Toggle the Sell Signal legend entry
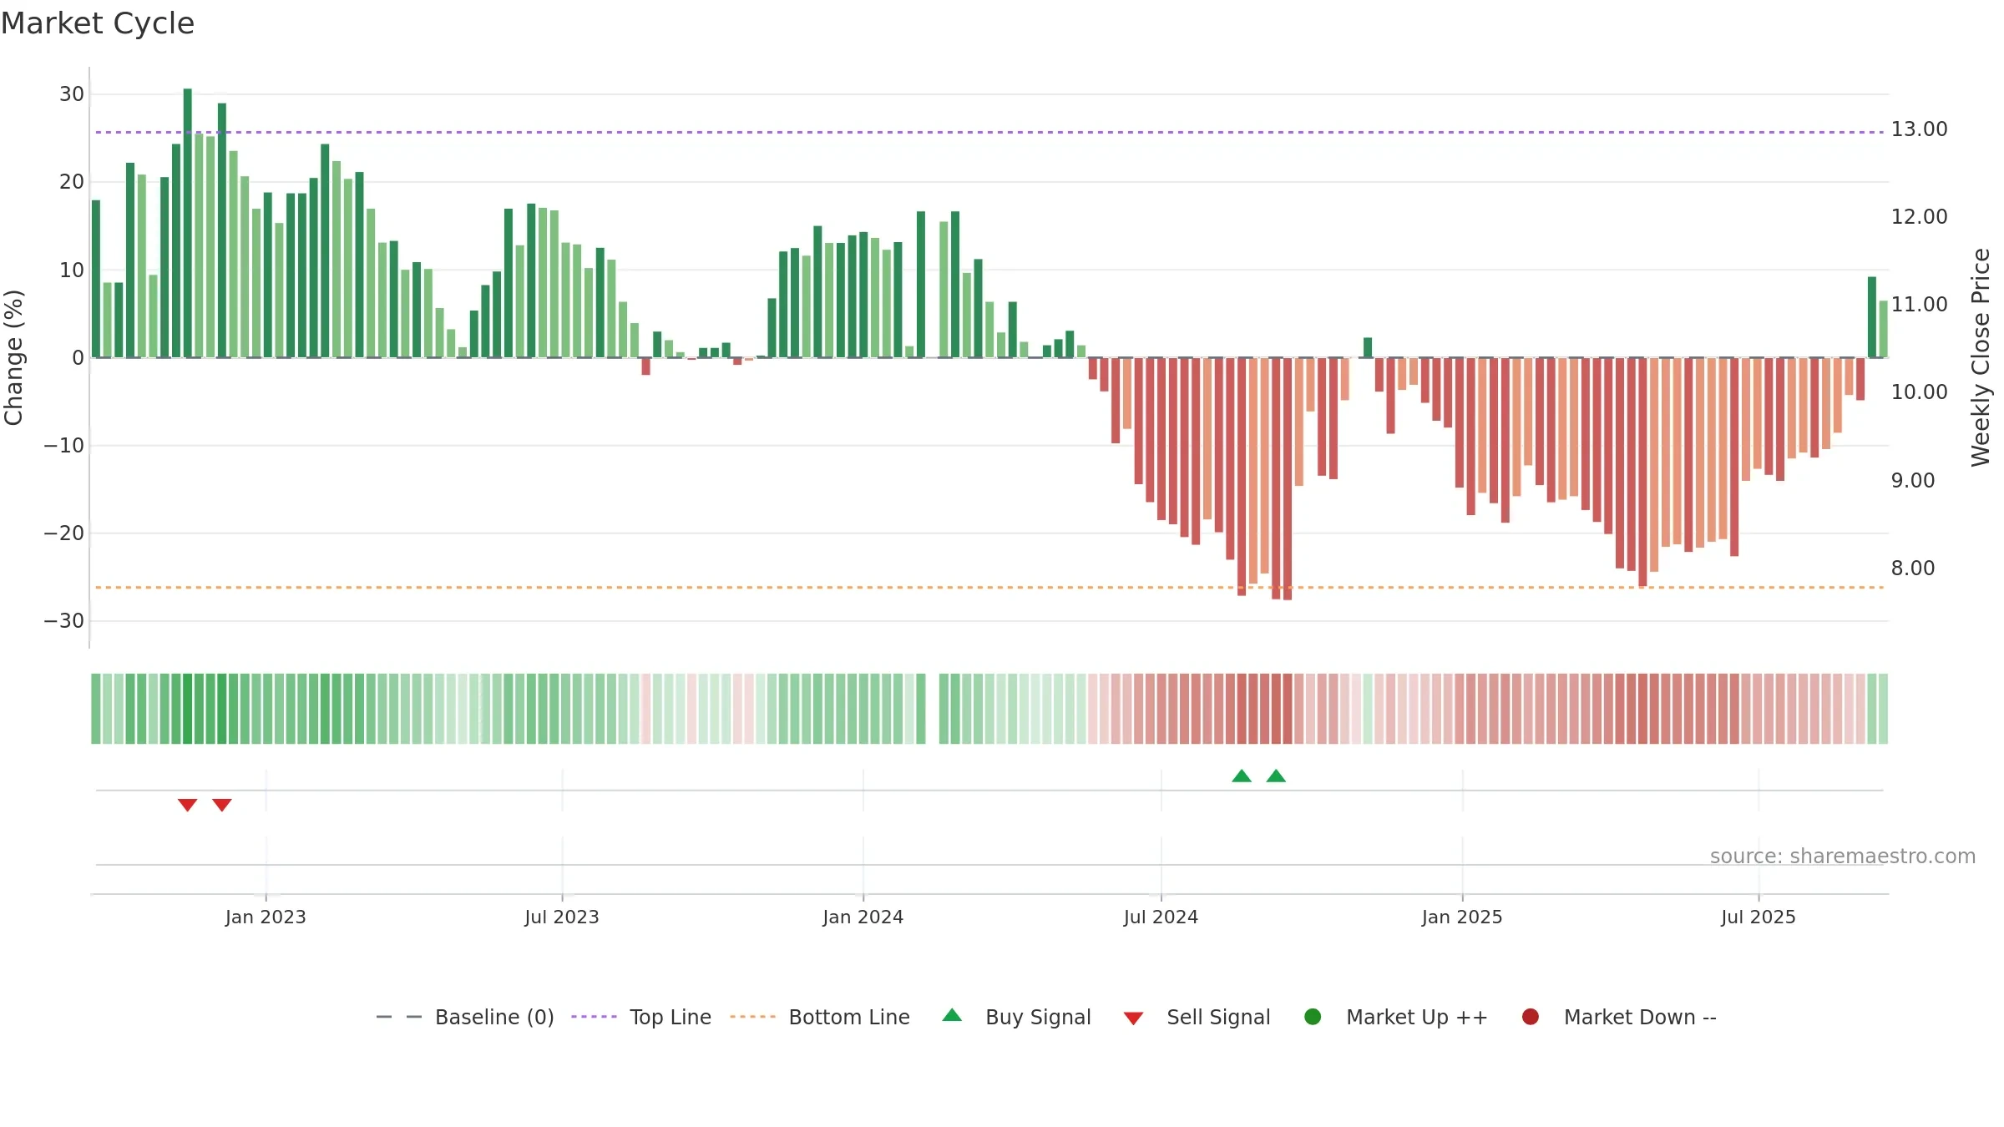 tap(1197, 1017)
